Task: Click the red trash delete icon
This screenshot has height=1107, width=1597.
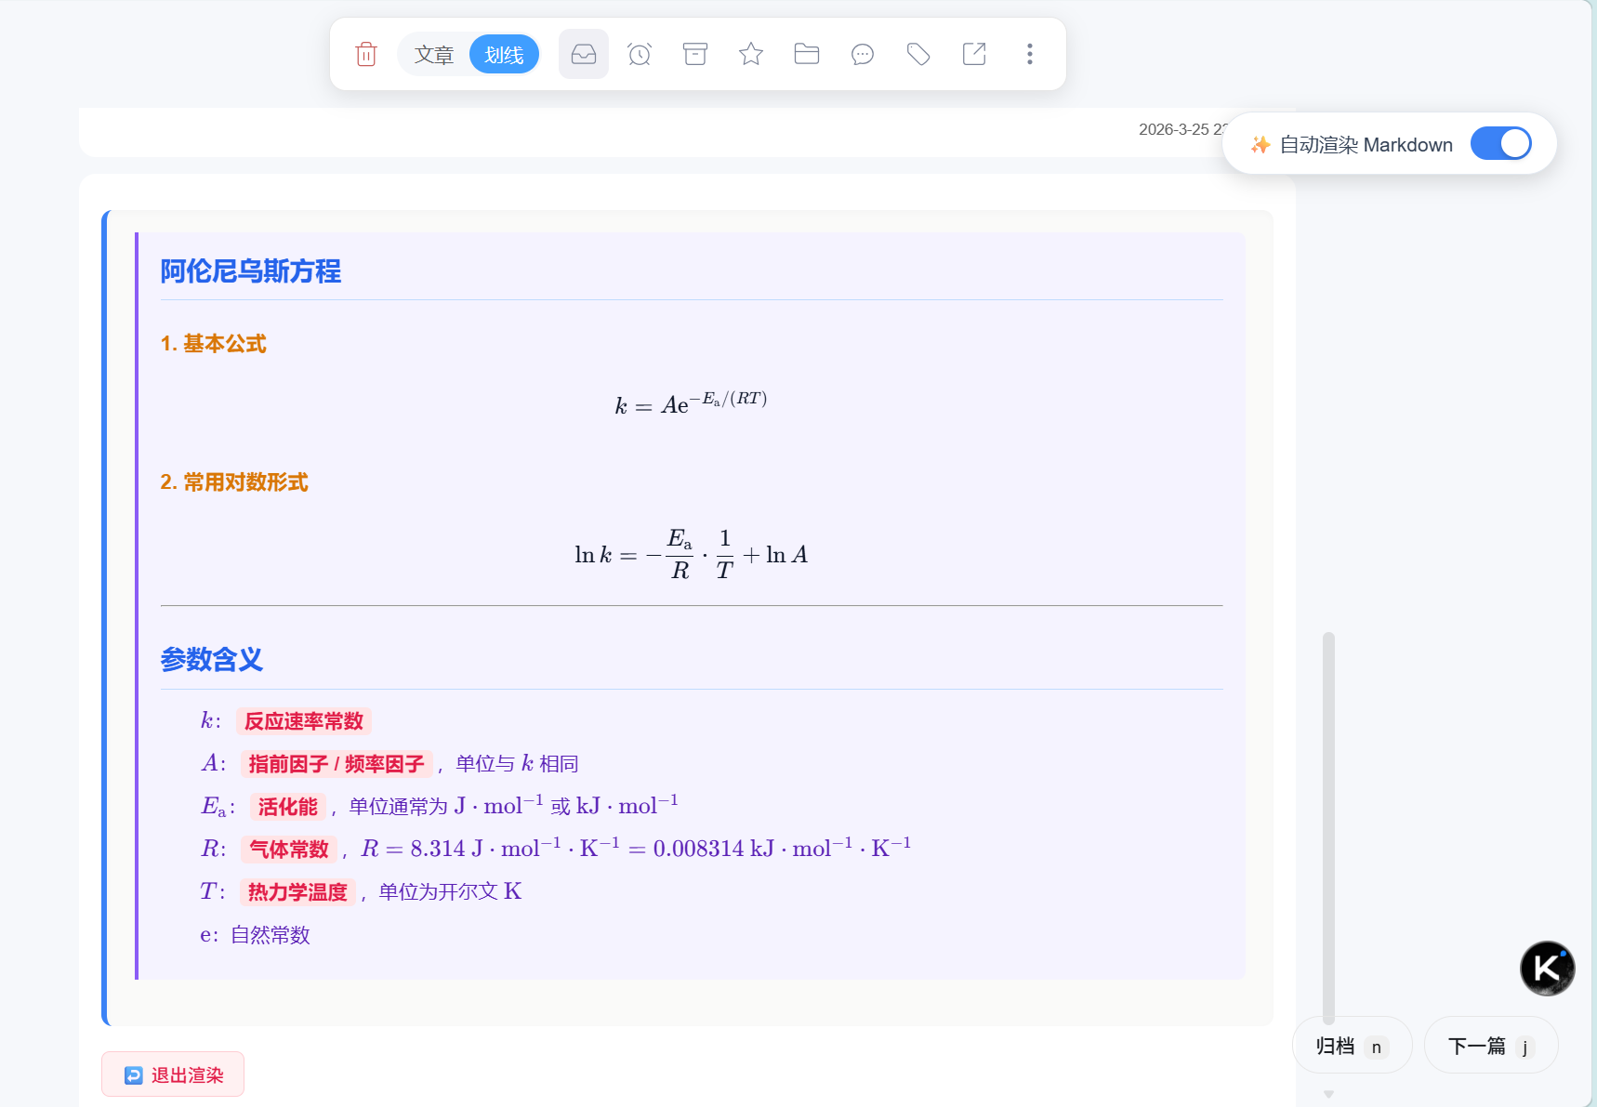Action: [366, 54]
